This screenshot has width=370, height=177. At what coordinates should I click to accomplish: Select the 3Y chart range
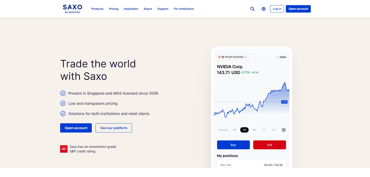click(x=274, y=130)
